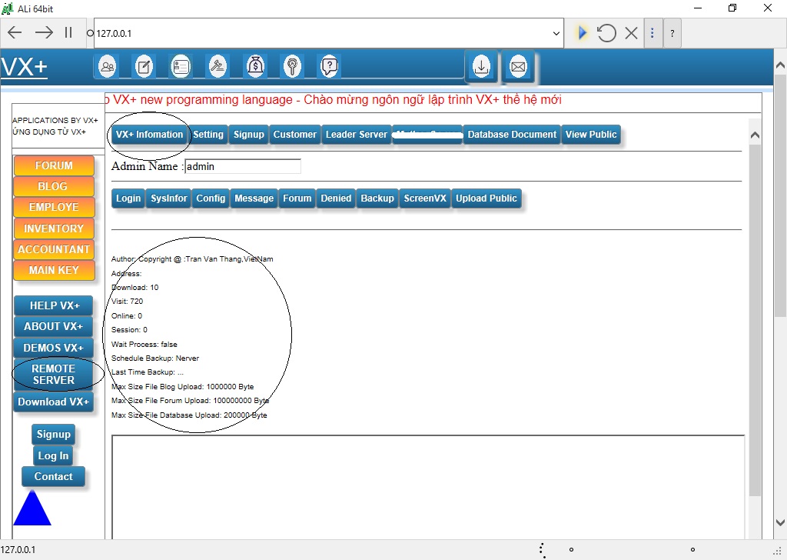This screenshot has height=560, width=787.
Task: Open the Database Document tab
Action: coord(512,135)
